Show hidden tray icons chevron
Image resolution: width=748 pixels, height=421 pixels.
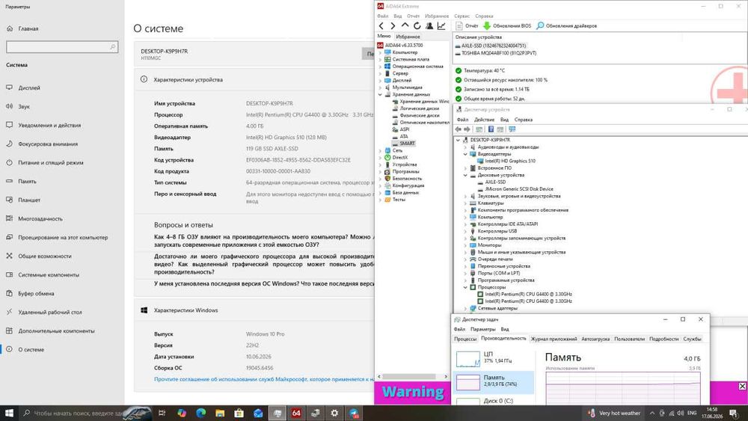coord(652,413)
